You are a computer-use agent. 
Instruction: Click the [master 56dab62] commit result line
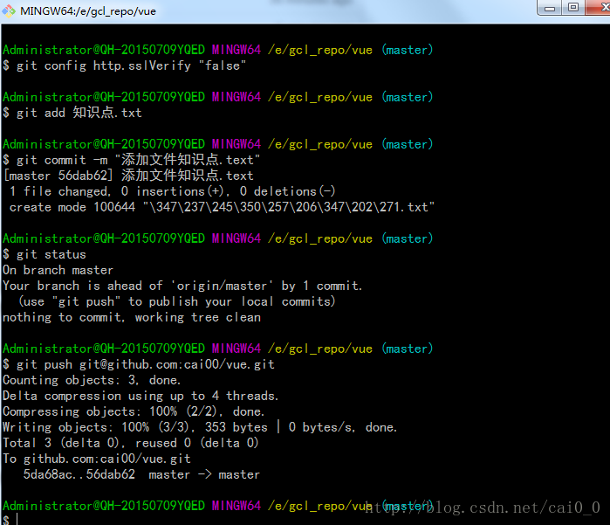click(128, 176)
